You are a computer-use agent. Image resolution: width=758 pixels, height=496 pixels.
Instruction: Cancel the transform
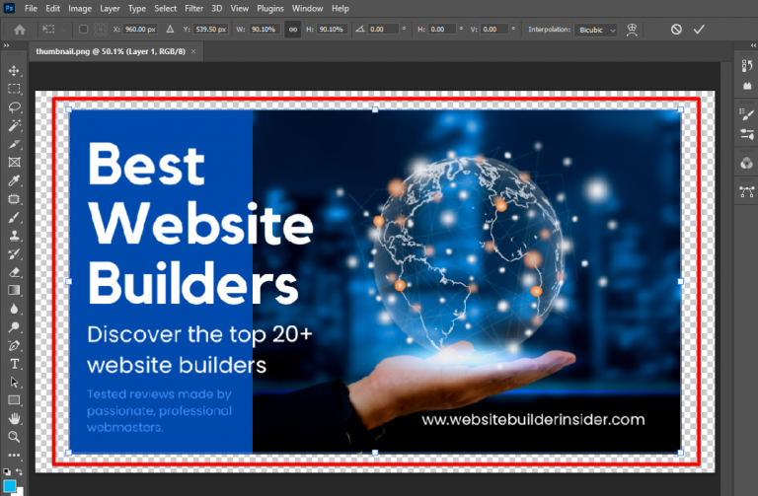676,30
